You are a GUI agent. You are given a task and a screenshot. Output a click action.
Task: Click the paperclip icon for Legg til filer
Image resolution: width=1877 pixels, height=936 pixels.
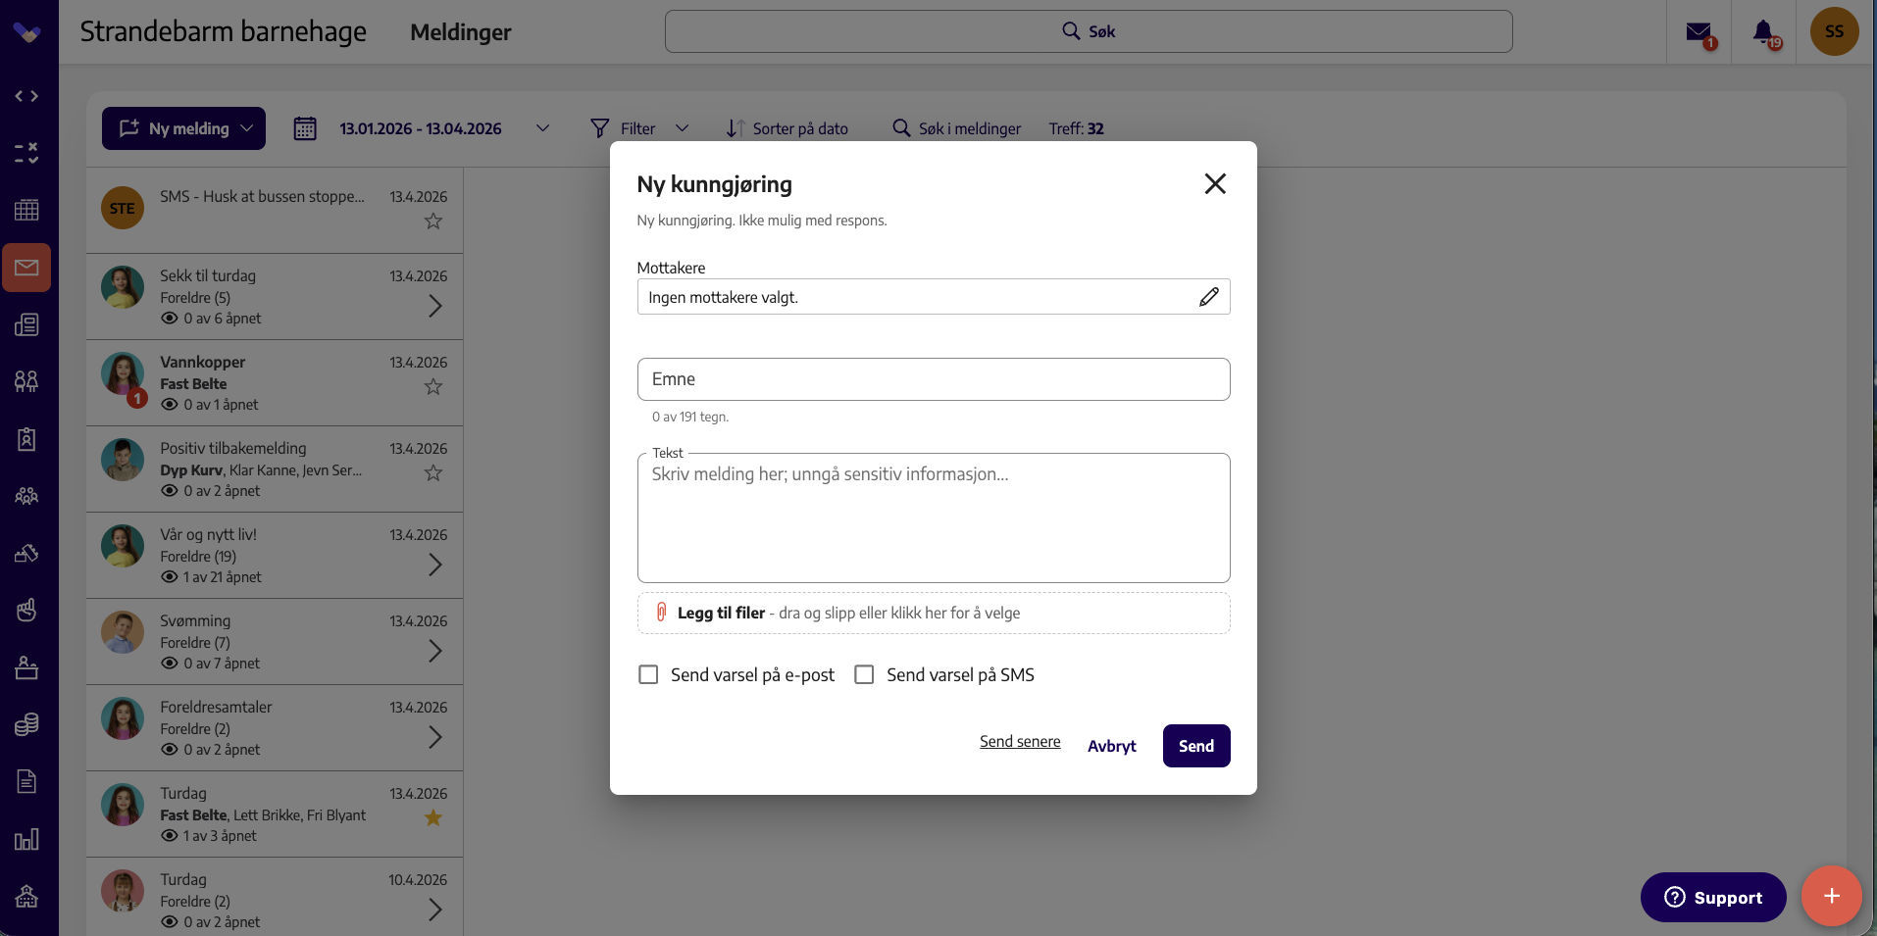(661, 613)
